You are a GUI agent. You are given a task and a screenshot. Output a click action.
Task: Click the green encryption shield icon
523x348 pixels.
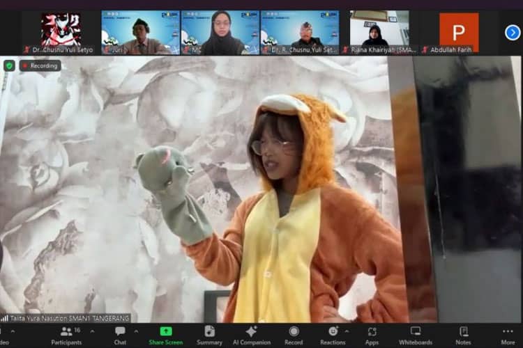click(9, 65)
